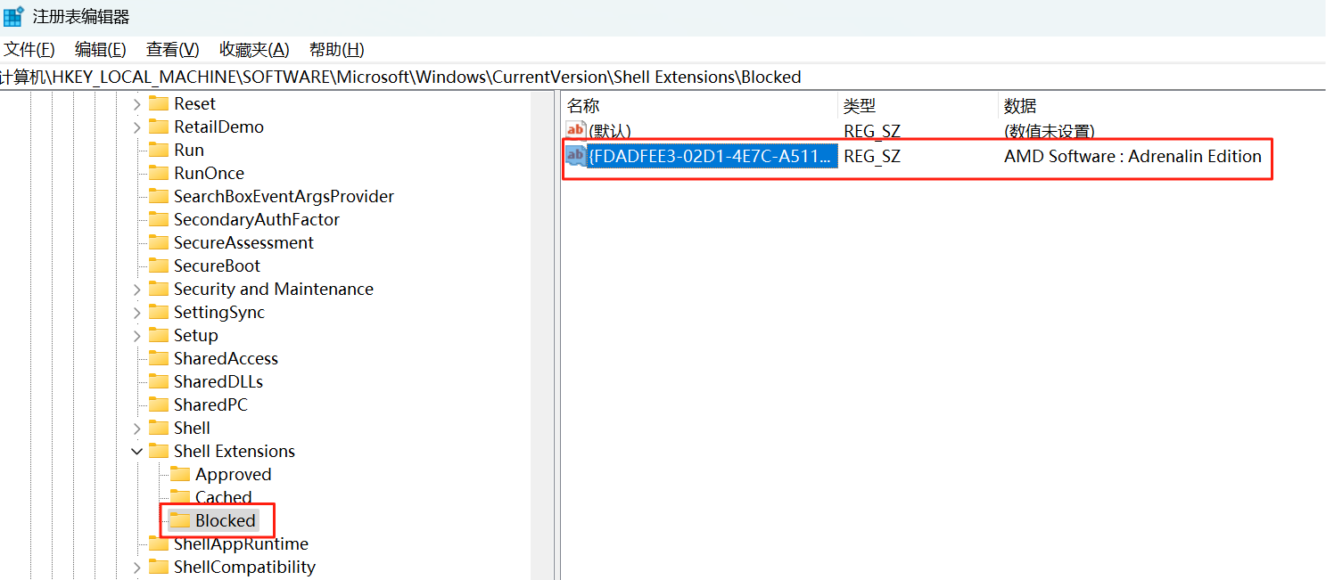Click the RunOnce folder icon
Image resolution: width=1326 pixels, height=580 pixels.
tap(159, 173)
